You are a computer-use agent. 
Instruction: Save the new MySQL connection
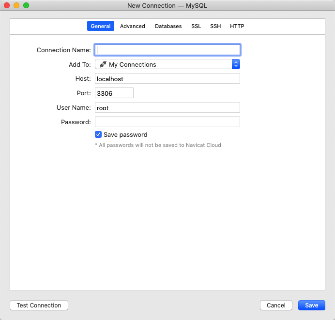[312, 305]
